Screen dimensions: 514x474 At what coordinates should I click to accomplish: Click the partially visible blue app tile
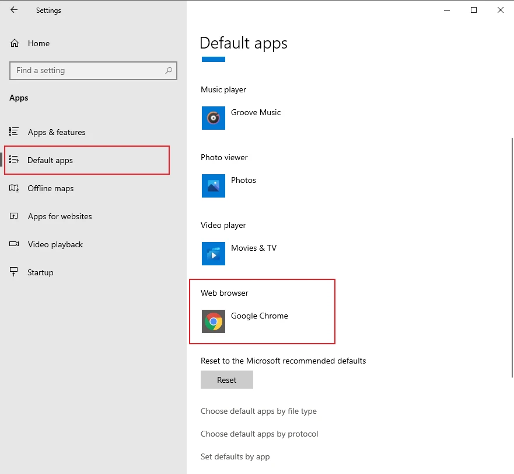[214, 60]
